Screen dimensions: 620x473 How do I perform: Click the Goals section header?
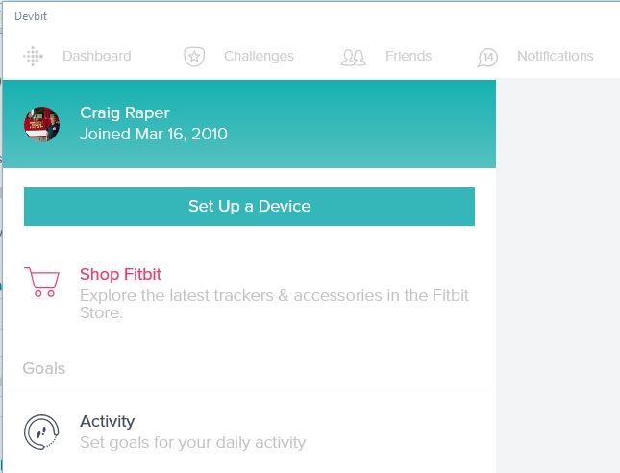click(x=44, y=368)
